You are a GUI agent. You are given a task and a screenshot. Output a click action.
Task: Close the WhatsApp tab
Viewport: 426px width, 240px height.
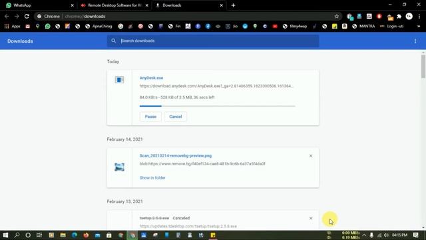coord(73,5)
